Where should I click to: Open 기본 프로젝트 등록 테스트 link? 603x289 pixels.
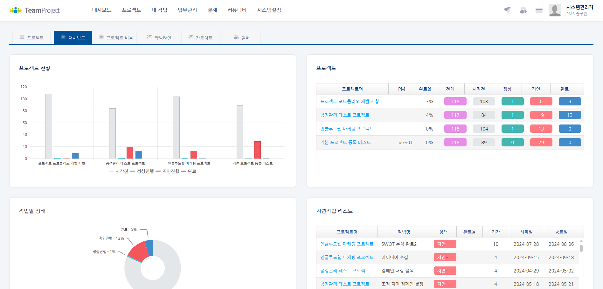345,142
